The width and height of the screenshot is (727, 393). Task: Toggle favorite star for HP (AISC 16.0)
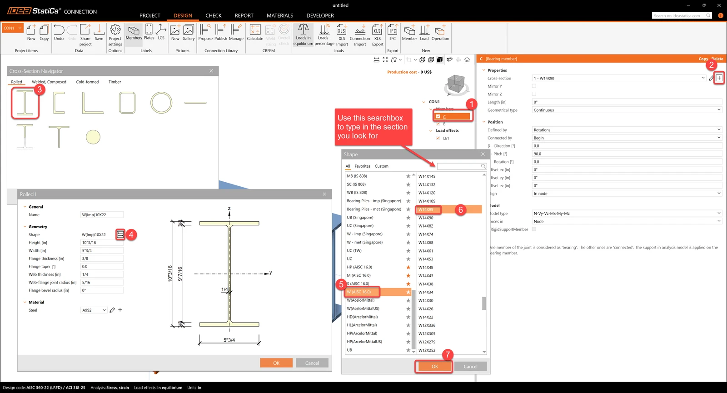click(x=408, y=267)
